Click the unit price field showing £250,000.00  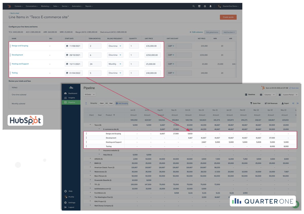point(153,55)
